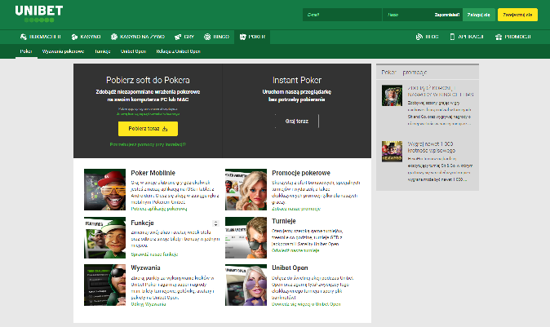This screenshot has height=327, width=550.
Task: Open the Aplikacje menu item
Action: click(x=467, y=37)
